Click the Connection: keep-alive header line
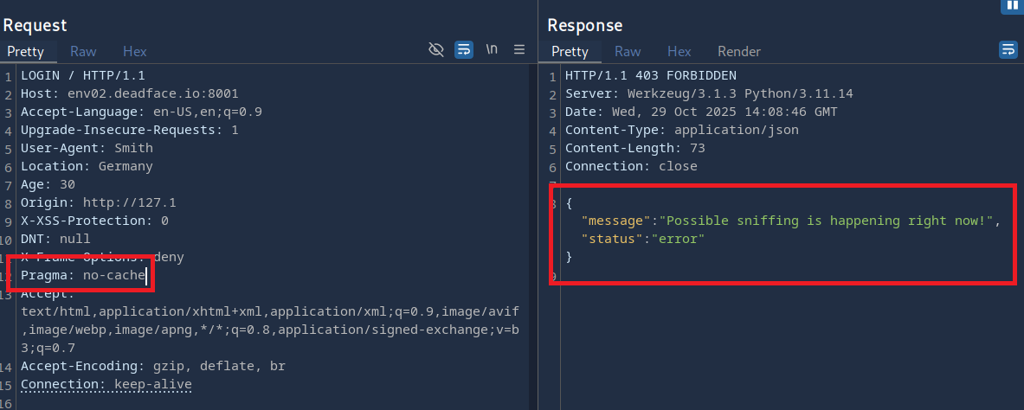1024x410 pixels. pos(106,384)
